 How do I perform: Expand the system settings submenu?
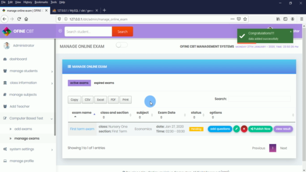tap(52, 150)
